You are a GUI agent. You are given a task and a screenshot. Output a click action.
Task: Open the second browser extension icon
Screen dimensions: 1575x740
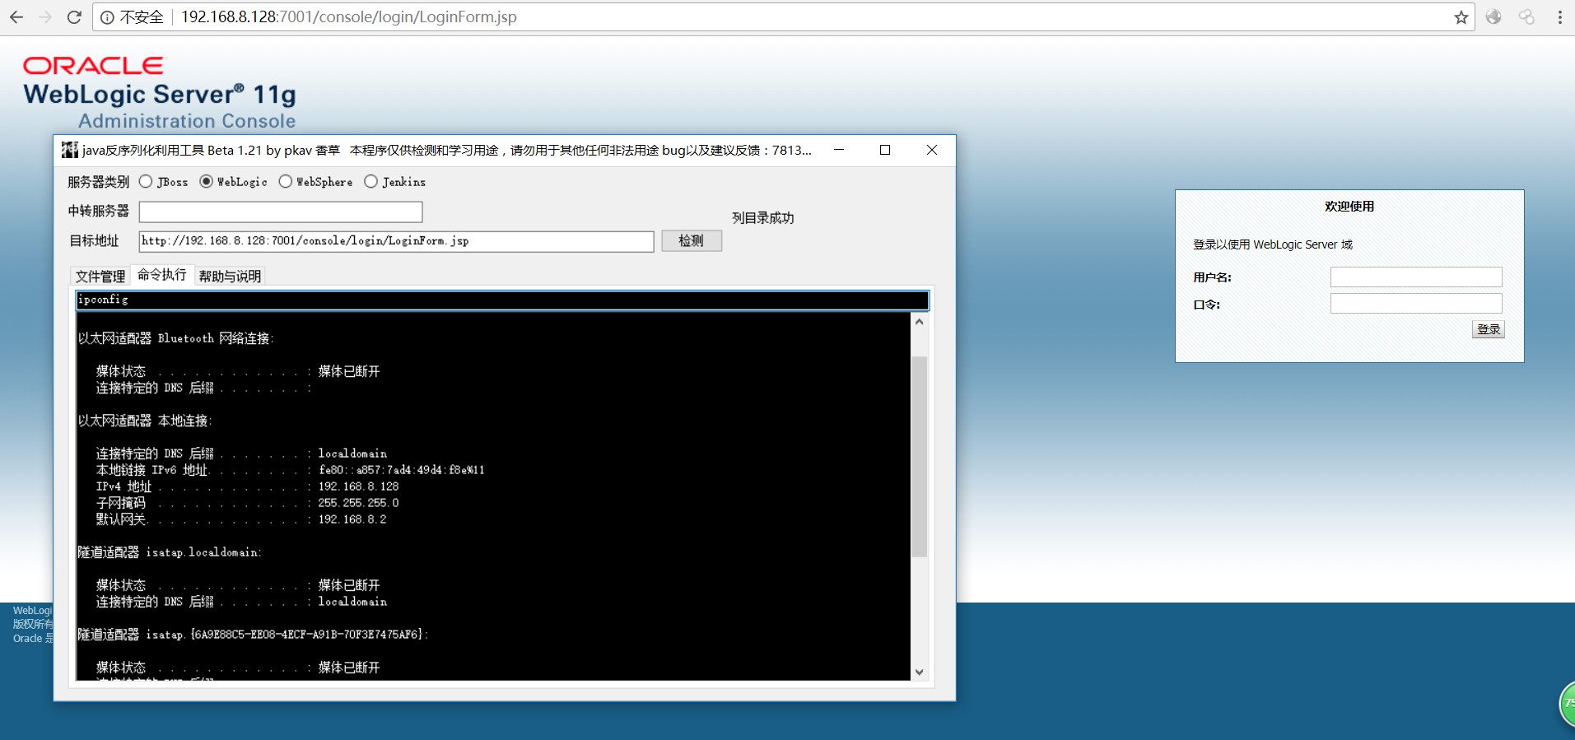pos(1526,17)
